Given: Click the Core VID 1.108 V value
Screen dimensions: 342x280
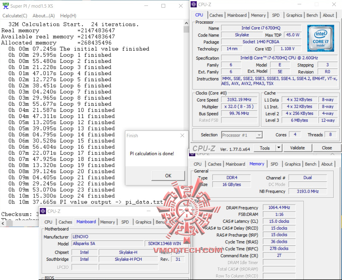Looking at the screenshot, I should [287, 49].
